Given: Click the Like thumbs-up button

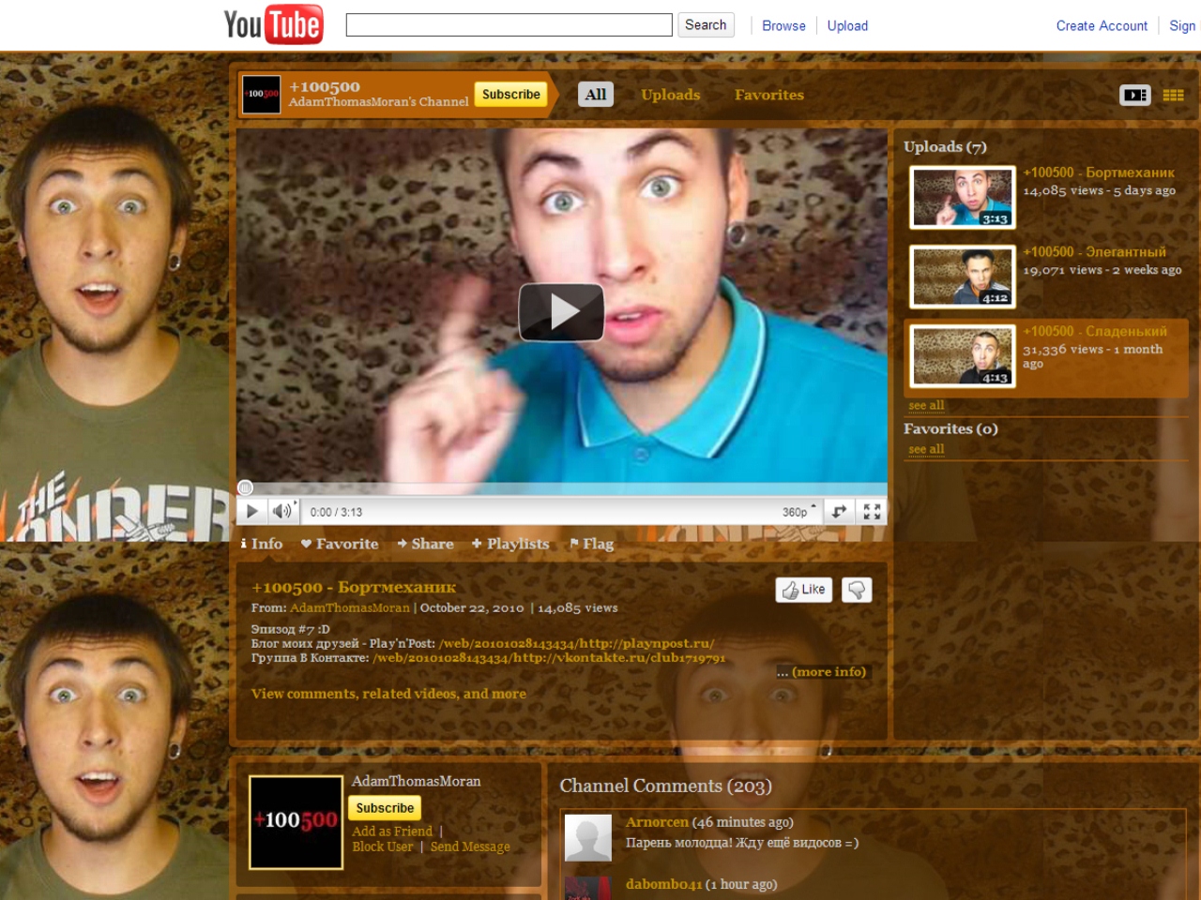Looking at the screenshot, I should click(x=804, y=590).
